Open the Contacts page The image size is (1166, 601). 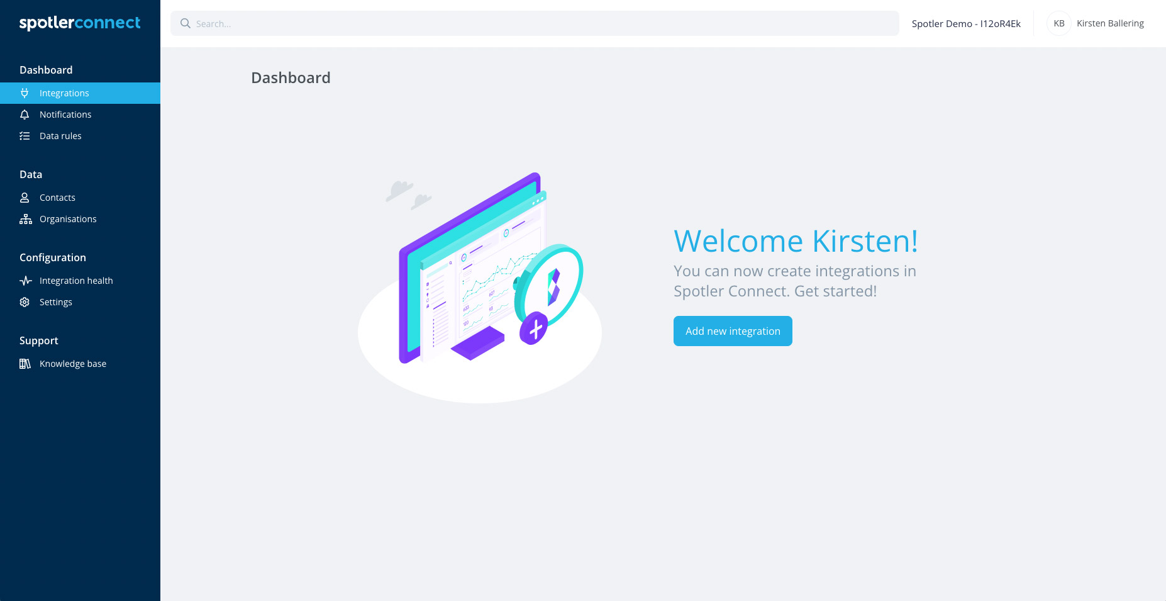tap(80, 198)
